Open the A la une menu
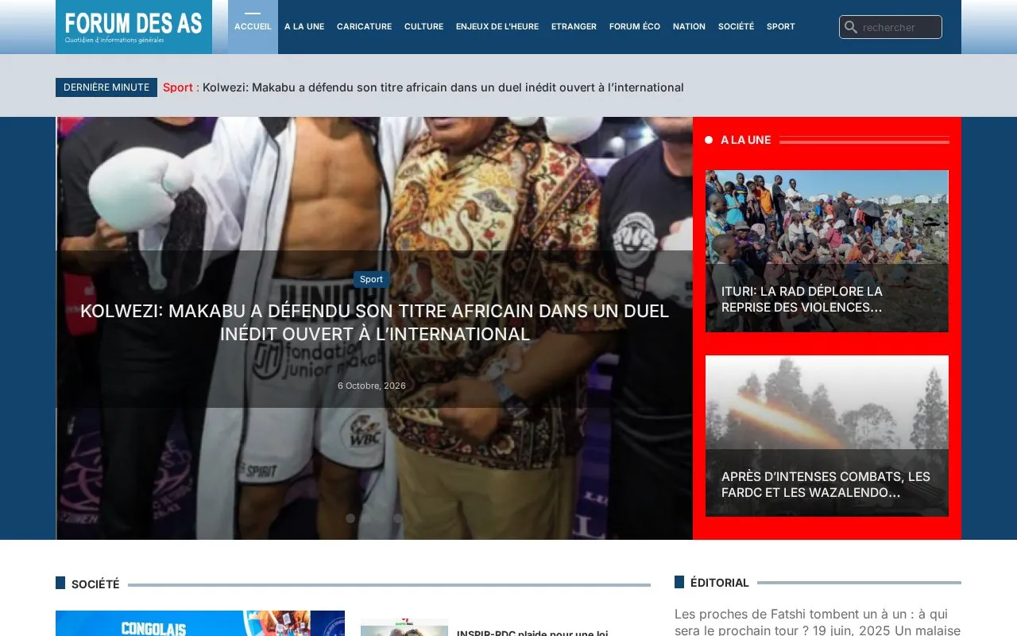The image size is (1017, 636). pyautogui.click(x=304, y=27)
